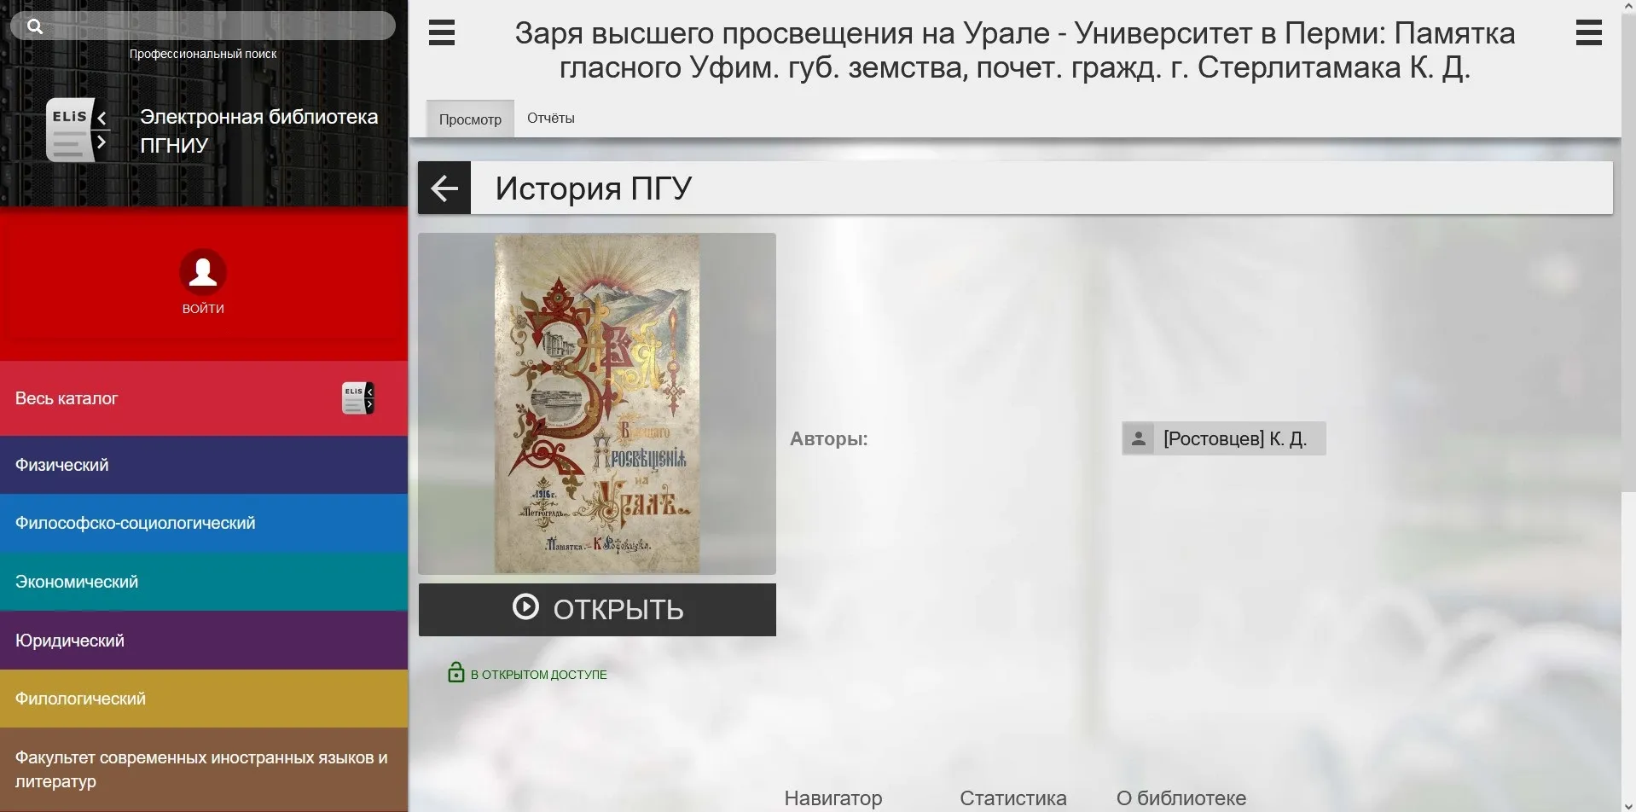1636x812 pixels.
Task: Click the person icon in author chip
Action: 1138,438
